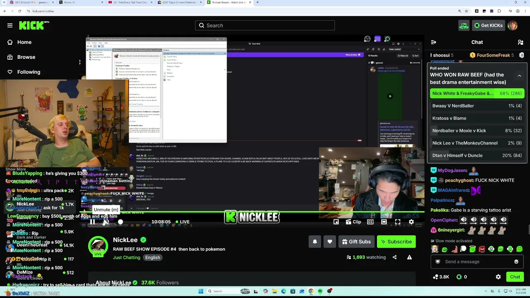Open the chat identity badge icon

[438, 262]
